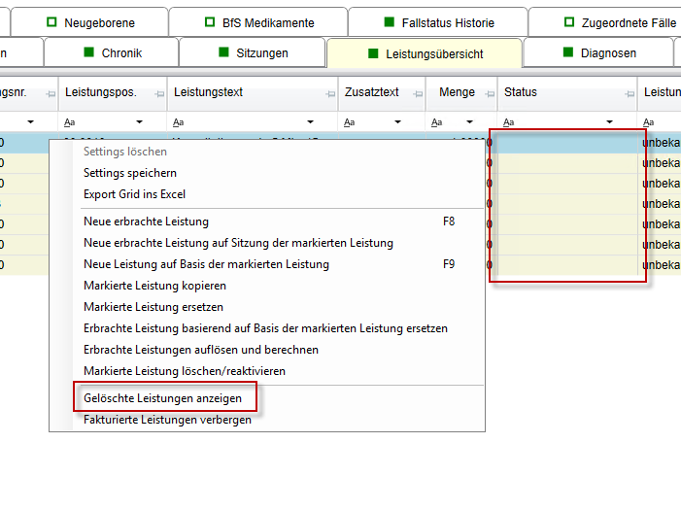
Task: Click Status cell in the highlighted blue row
Action: point(567,143)
